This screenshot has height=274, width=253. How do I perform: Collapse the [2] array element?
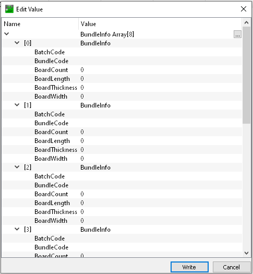click(17, 167)
